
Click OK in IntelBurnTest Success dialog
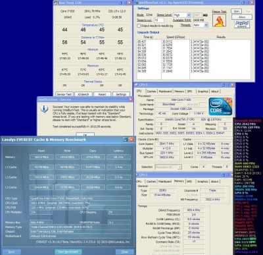(x=85, y=134)
